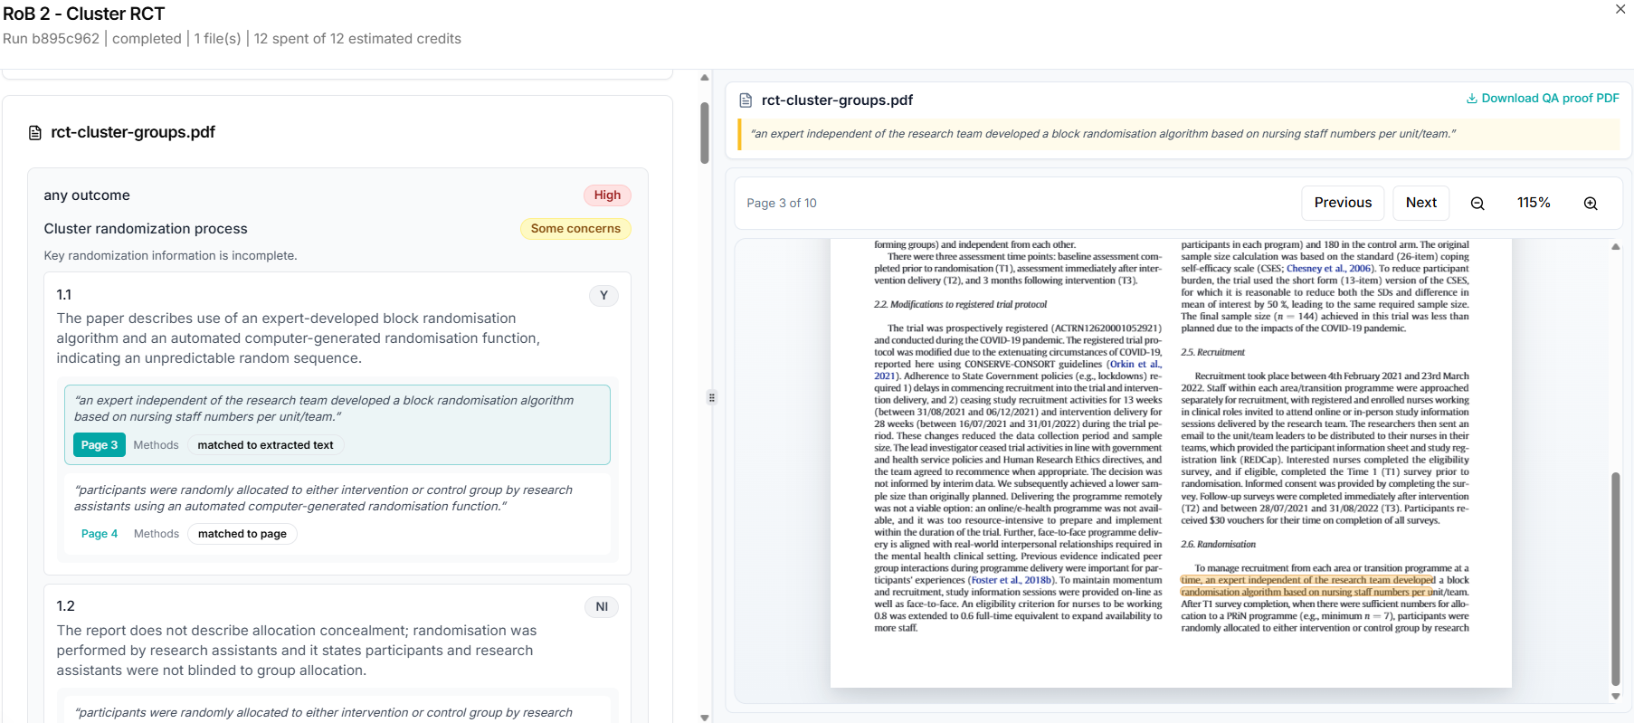Click the file icon beside rct-cluster-groups.pdf in left panel
1634x723 pixels.
(35, 133)
